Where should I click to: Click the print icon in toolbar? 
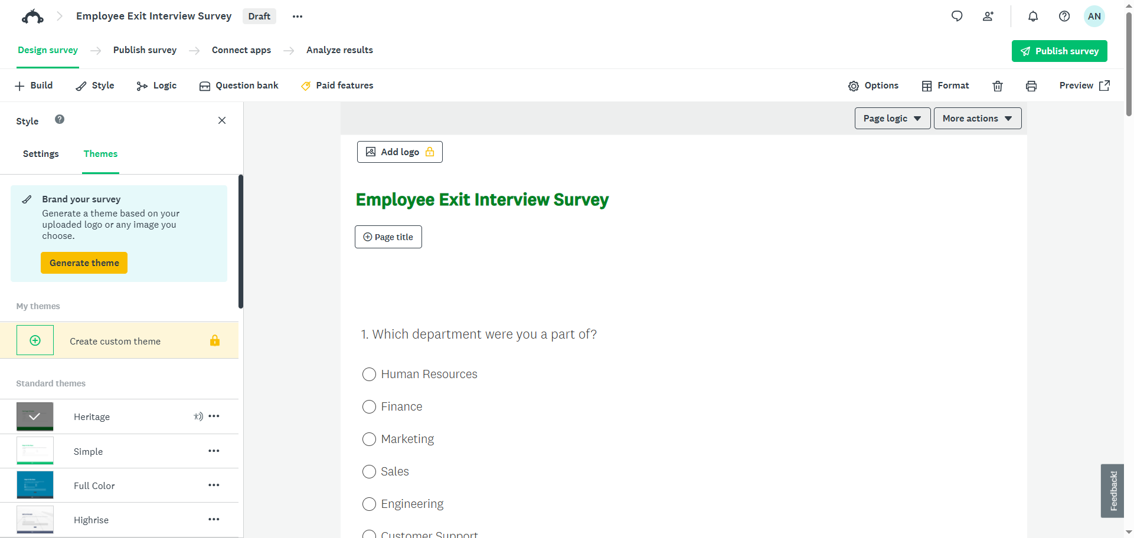coord(1031,86)
